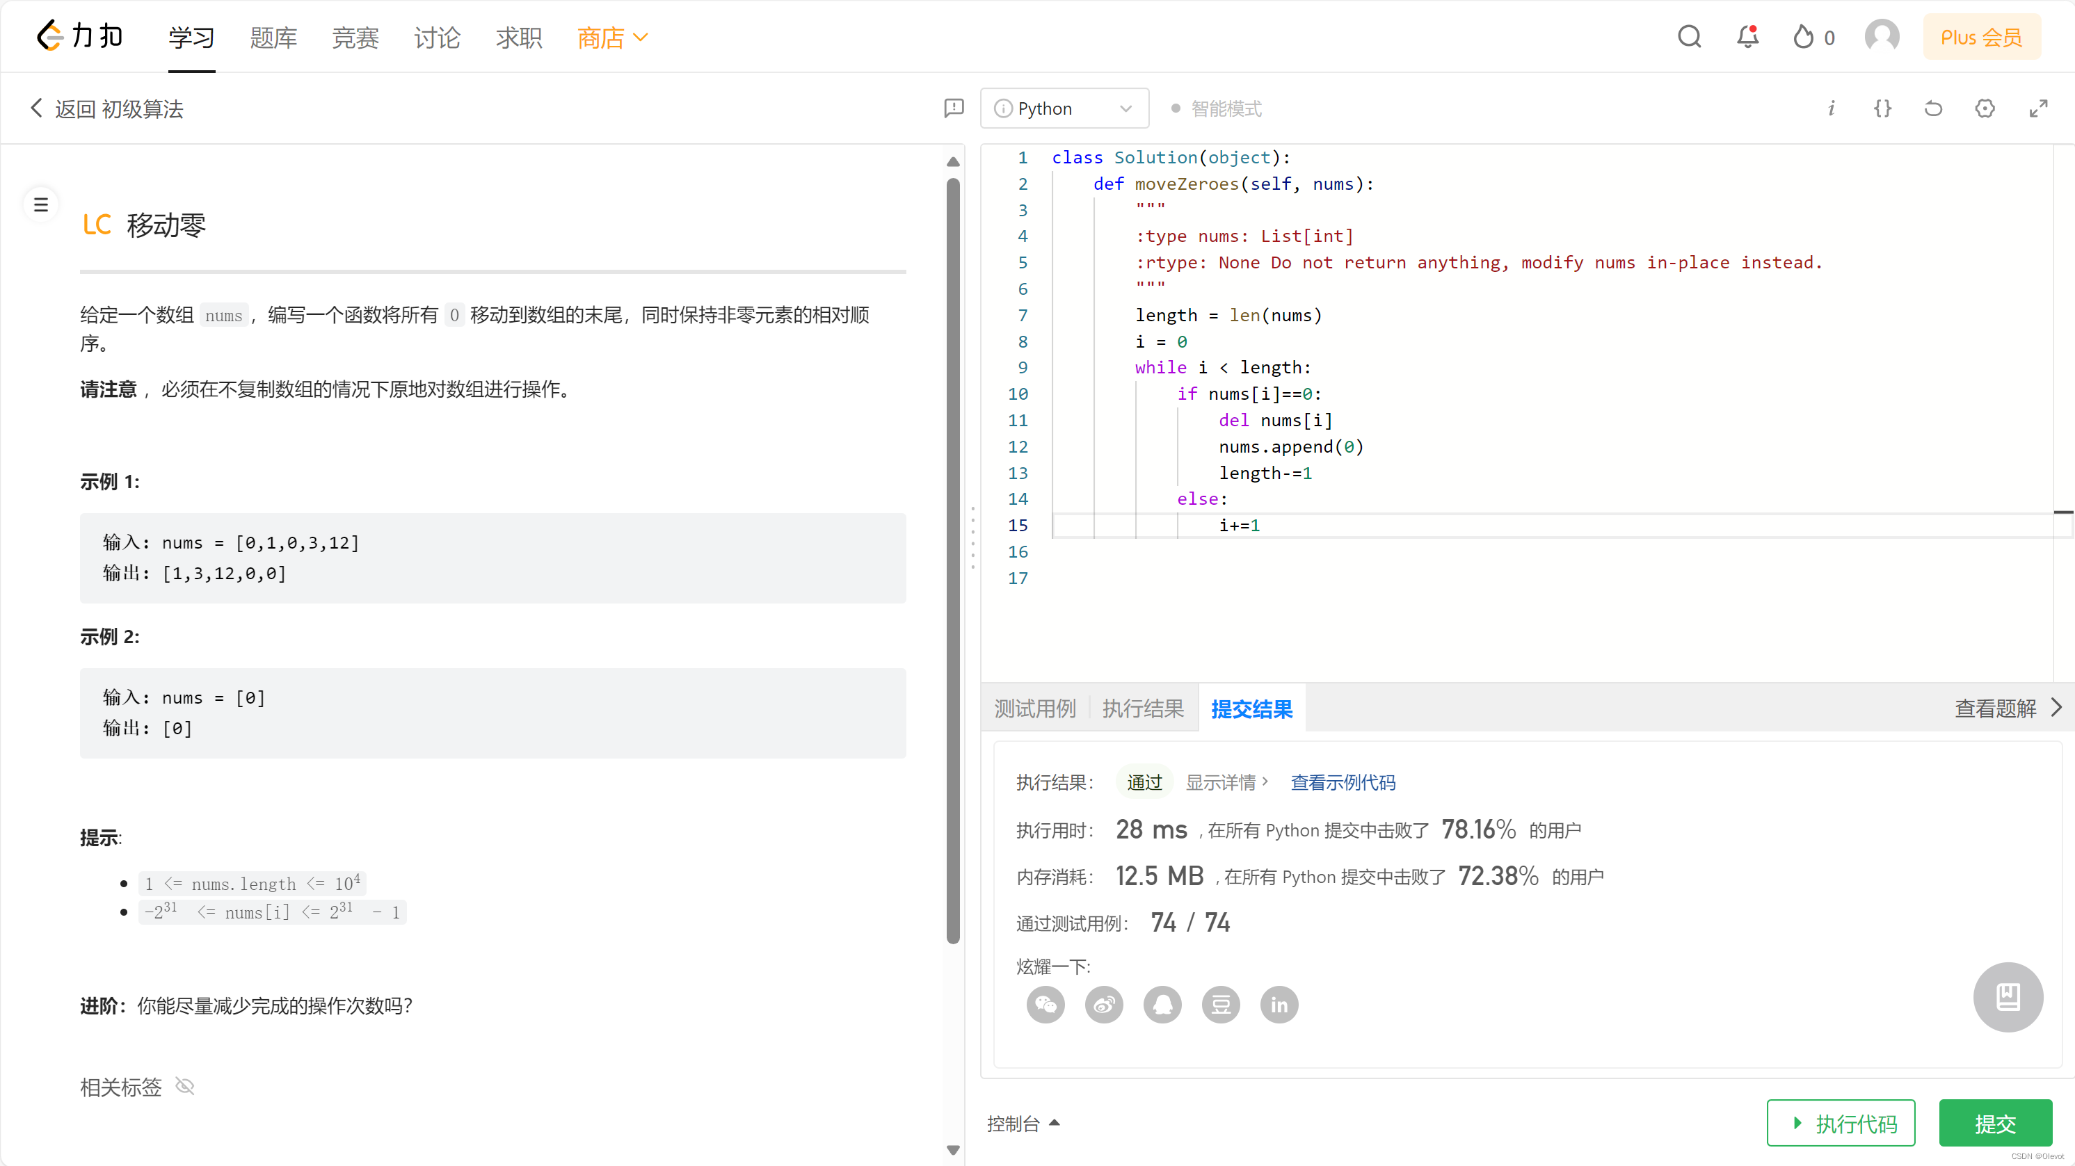Switch to 测试用例 tab
2075x1166 pixels.
1035,708
